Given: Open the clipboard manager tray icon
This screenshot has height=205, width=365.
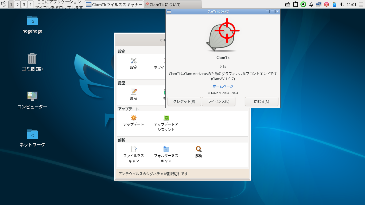Looking at the screenshot, I should (x=296, y=4).
